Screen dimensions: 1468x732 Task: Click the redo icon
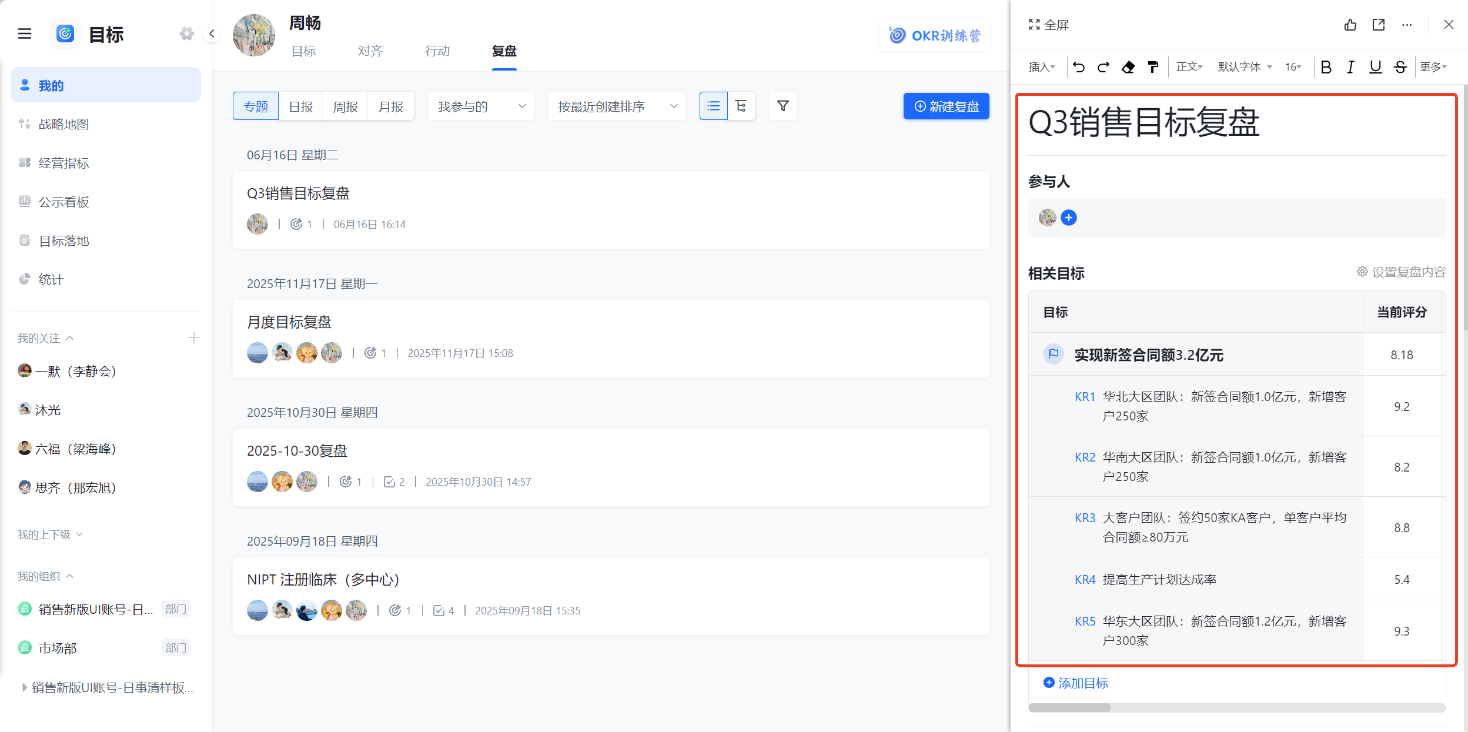pyautogui.click(x=1103, y=67)
